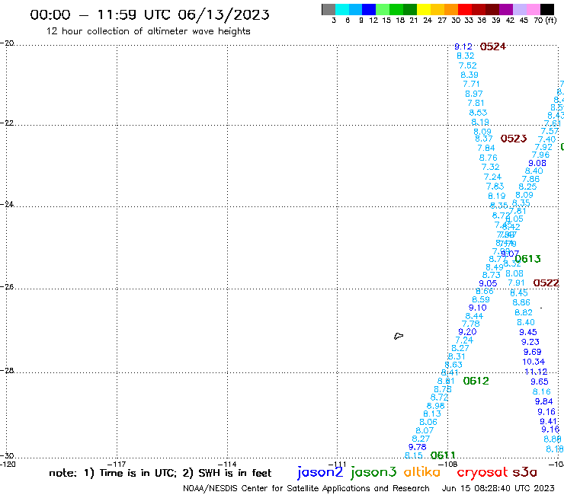The width and height of the screenshot is (564, 495).
Task: Click the pink swatch in the color legend
Action: (x=533, y=9)
